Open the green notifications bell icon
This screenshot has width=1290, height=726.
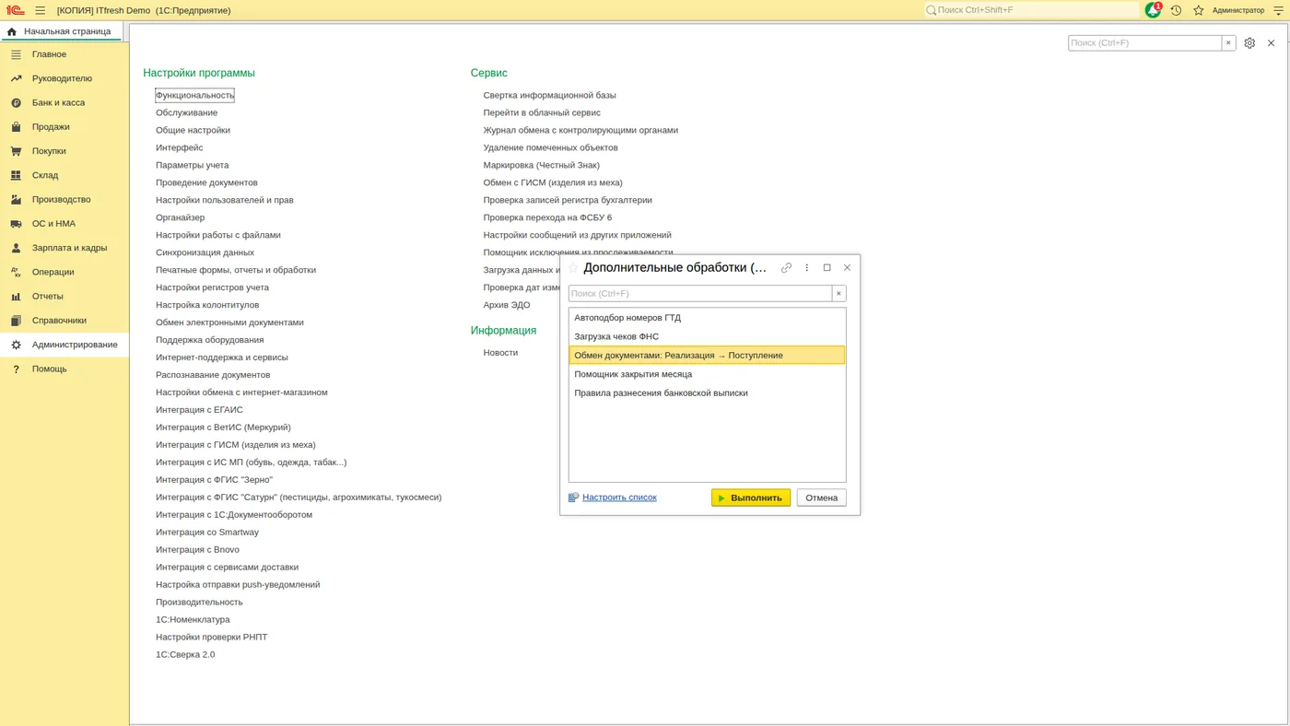(x=1153, y=10)
